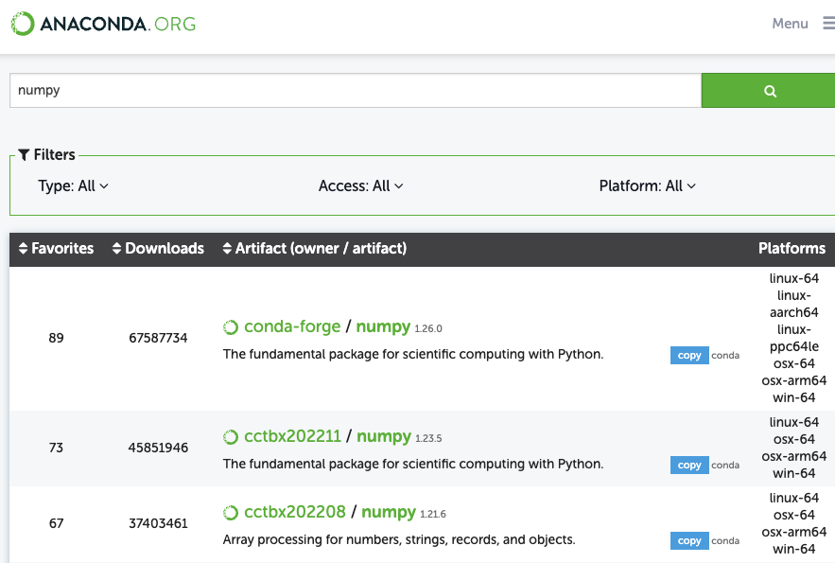Open the hamburger Menu icon

pyautogui.click(x=828, y=24)
